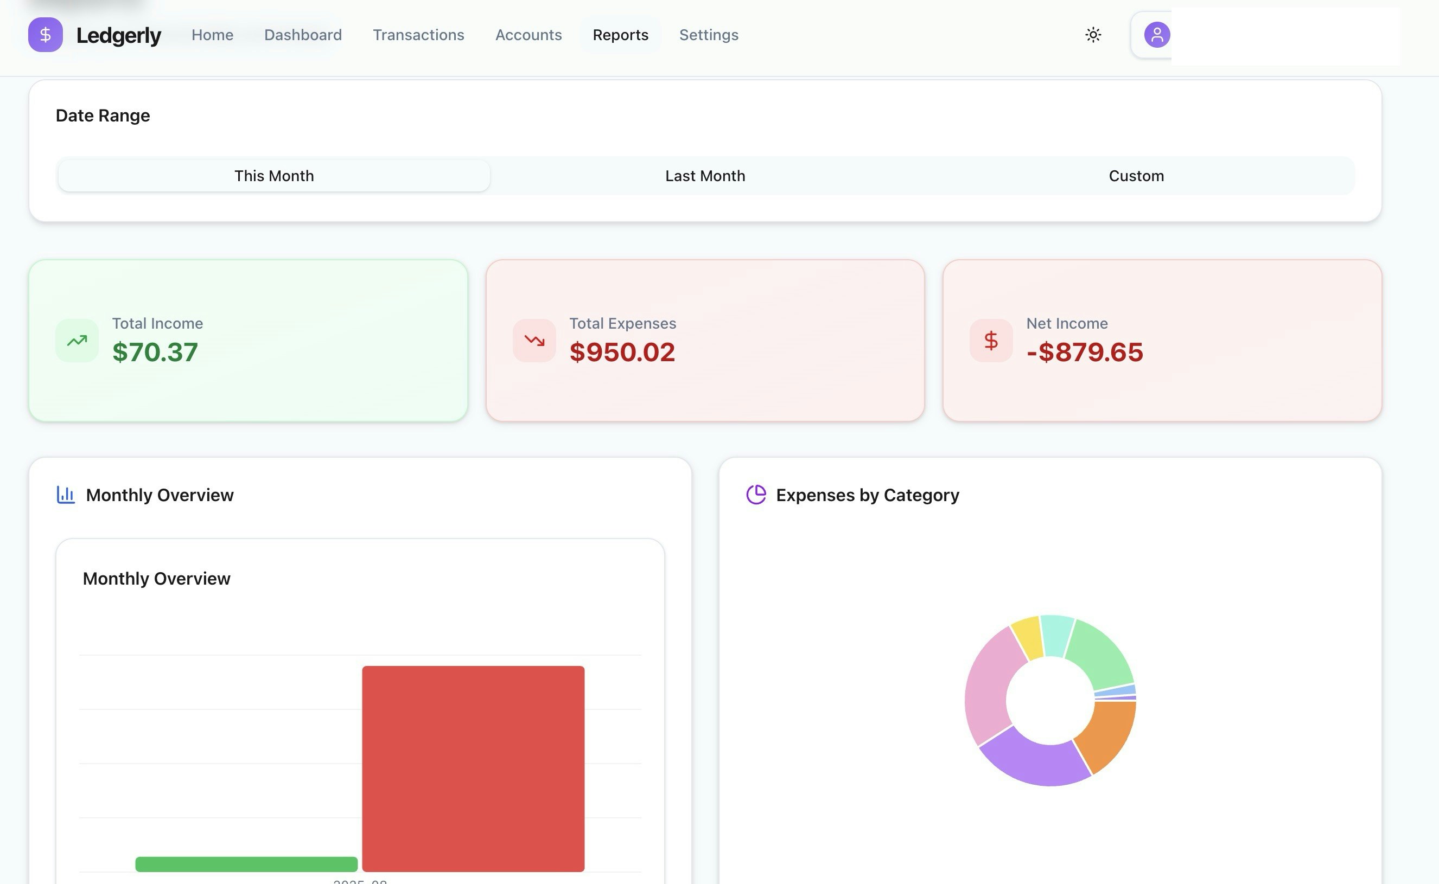Click the -$879.65 Net Income value
This screenshot has width=1439, height=884.
point(1085,352)
